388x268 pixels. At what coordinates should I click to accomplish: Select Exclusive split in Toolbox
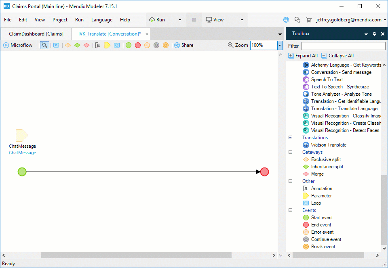(322, 159)
